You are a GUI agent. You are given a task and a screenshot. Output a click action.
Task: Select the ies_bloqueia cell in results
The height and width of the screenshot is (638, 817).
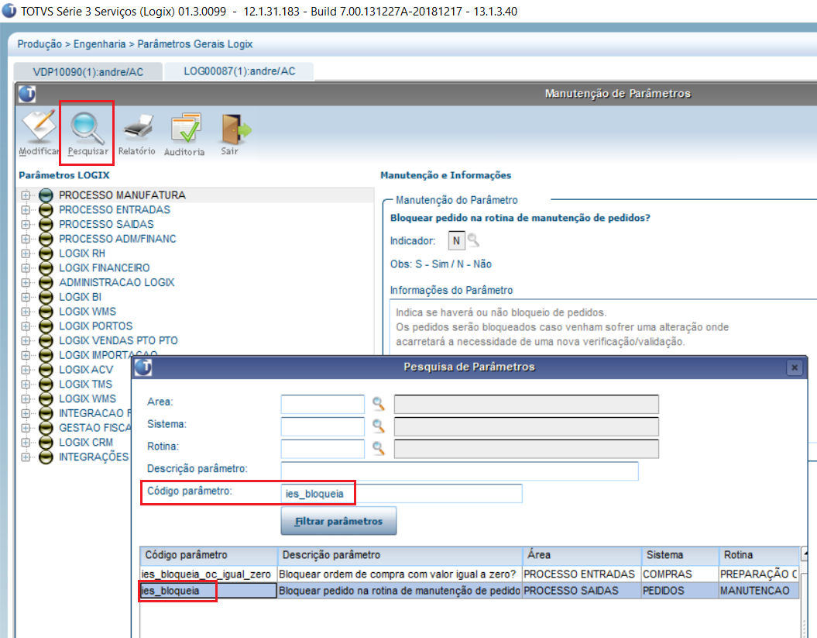click(208, 591)
